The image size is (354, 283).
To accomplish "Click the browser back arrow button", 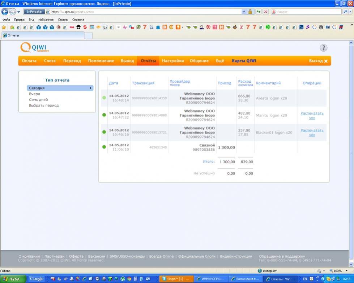I will coord(5,12).
